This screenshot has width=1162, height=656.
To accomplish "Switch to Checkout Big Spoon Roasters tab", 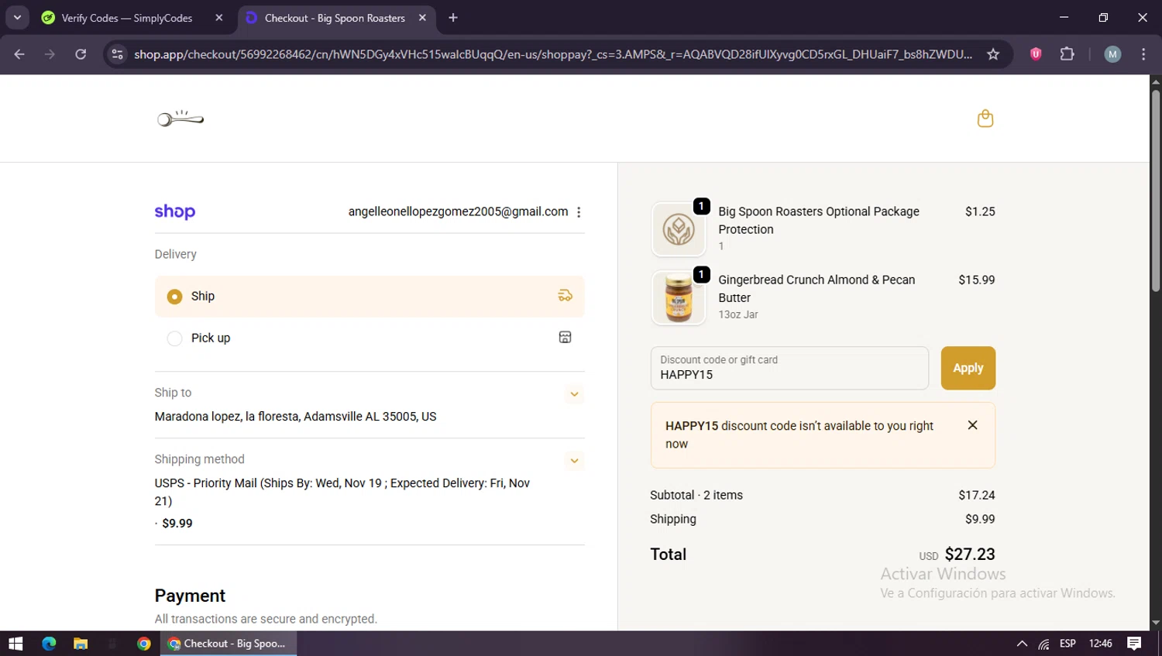I will (x=336, y=18).
